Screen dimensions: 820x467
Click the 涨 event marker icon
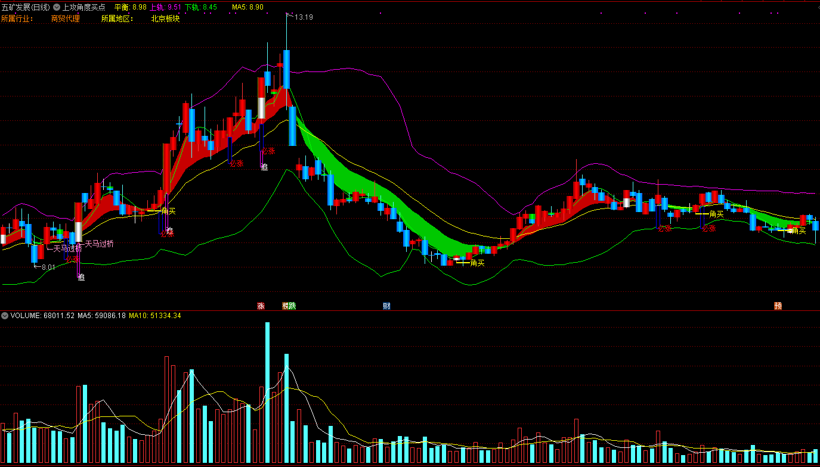pyautogui.click(x=261, y=306)
